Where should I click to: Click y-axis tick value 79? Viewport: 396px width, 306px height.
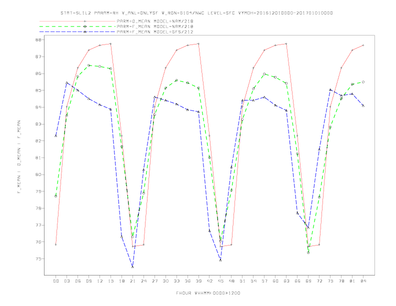[39, 191]
